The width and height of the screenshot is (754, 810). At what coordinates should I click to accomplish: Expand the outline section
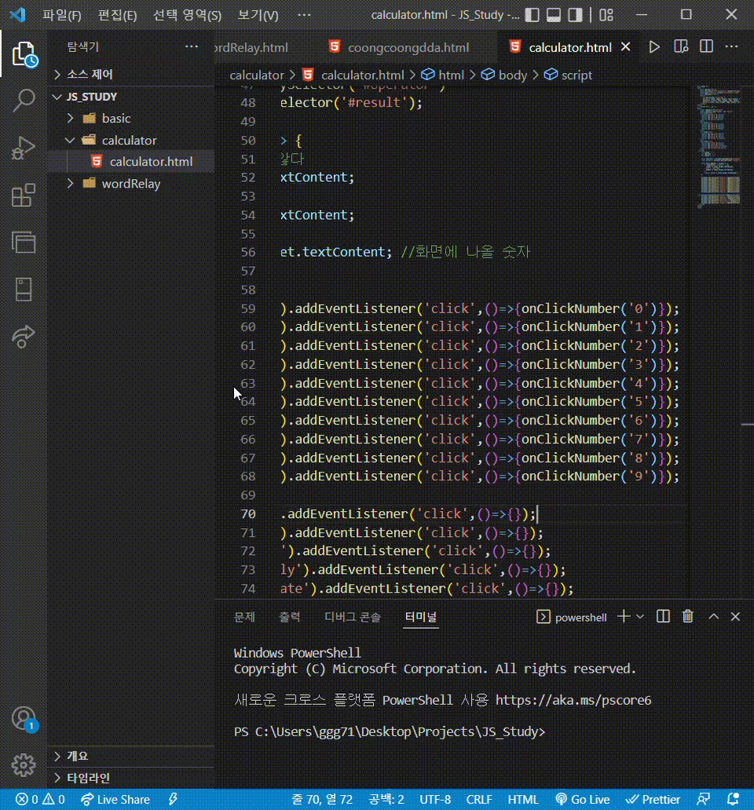(130, 757)
